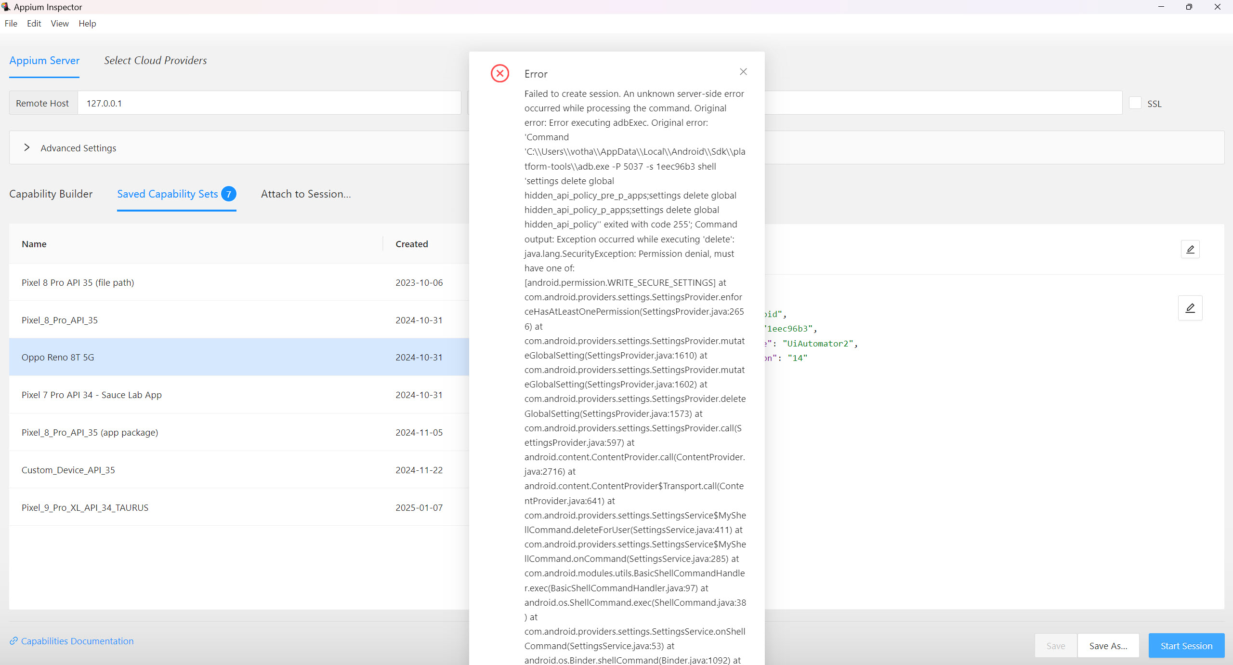
Task: Open the Attach to Session tab
Action: 306,194
